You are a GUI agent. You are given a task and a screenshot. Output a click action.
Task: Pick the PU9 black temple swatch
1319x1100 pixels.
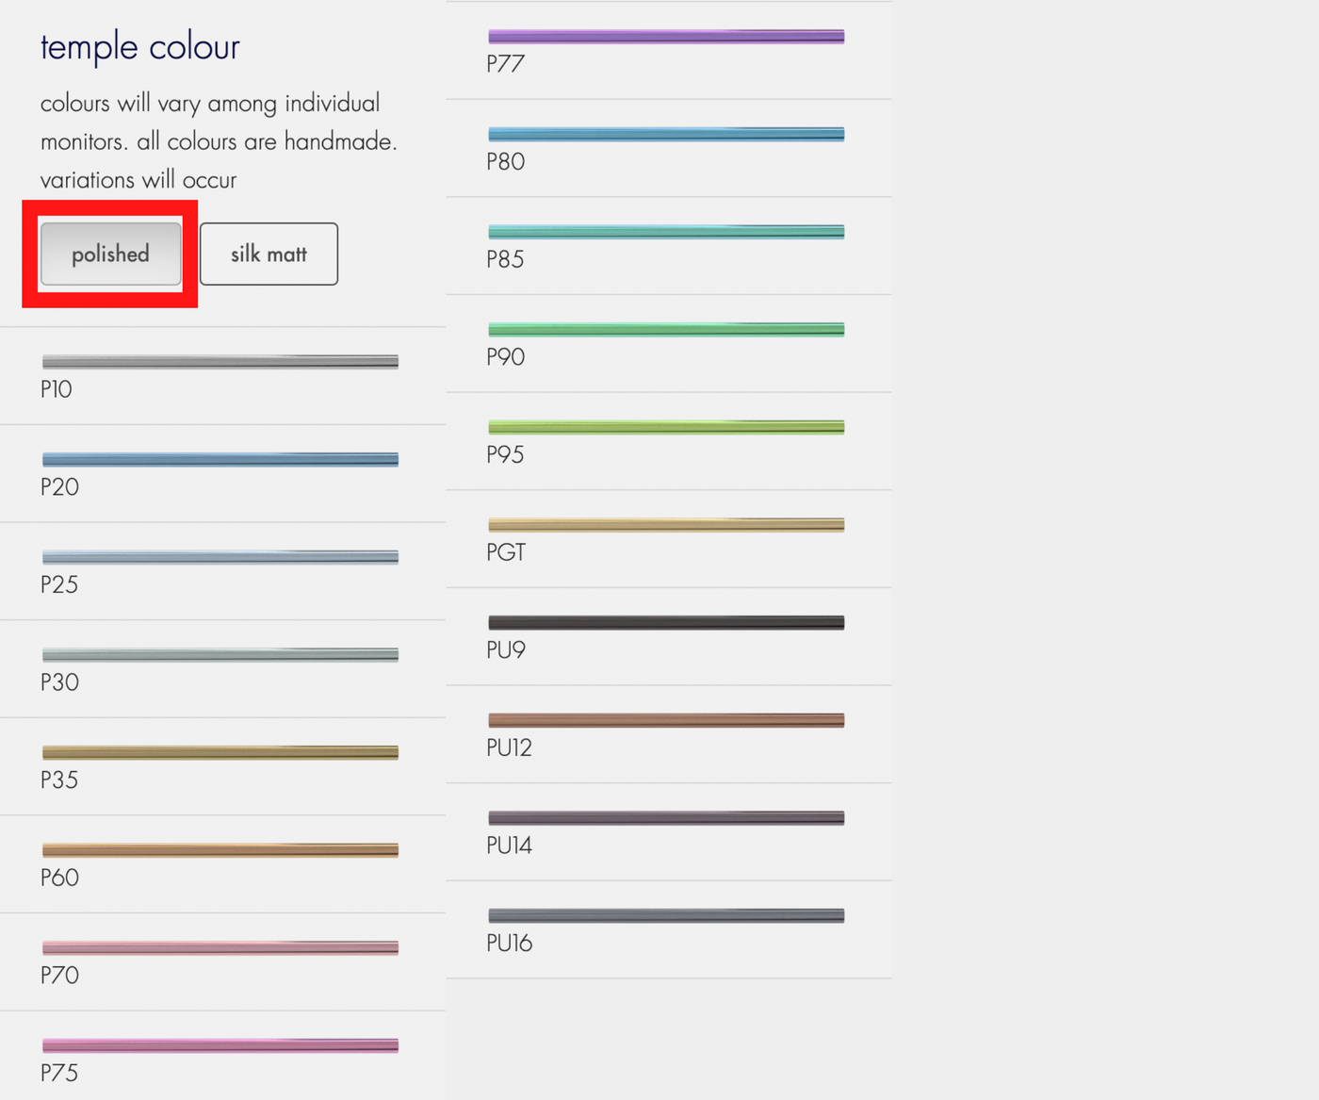tap(666, 623)
